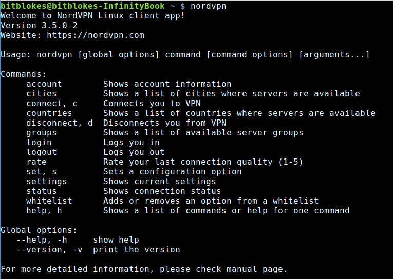Click the typed 'nordvpn' command on prompt line
This screenshot has height=279, width=393.
(x=209, y=6)
